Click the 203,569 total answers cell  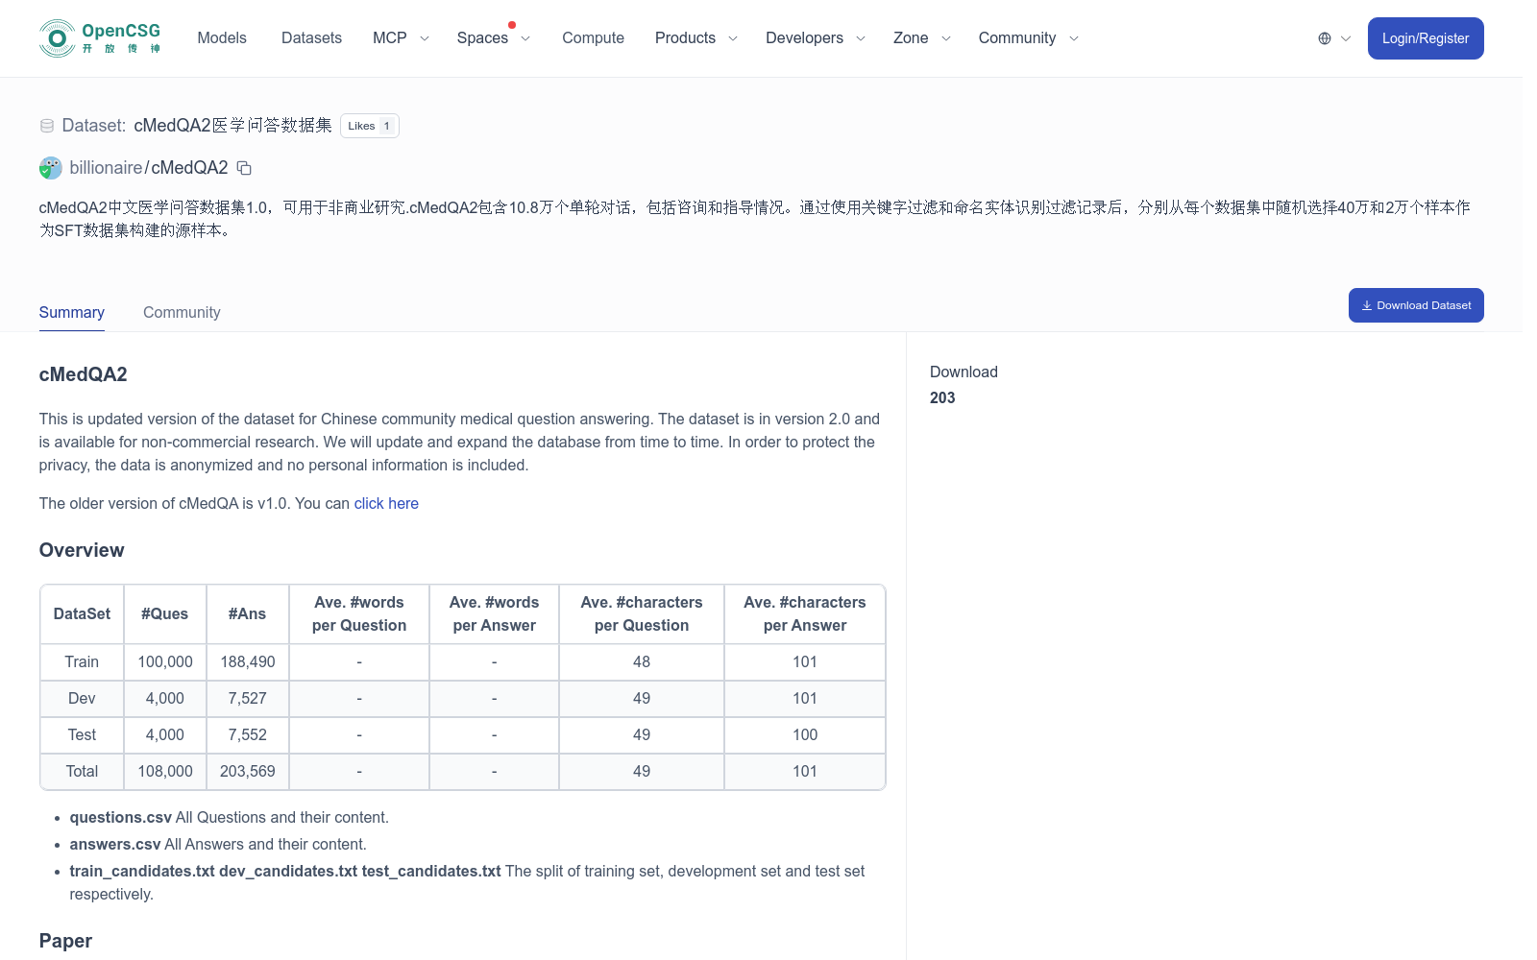point(248,772)
